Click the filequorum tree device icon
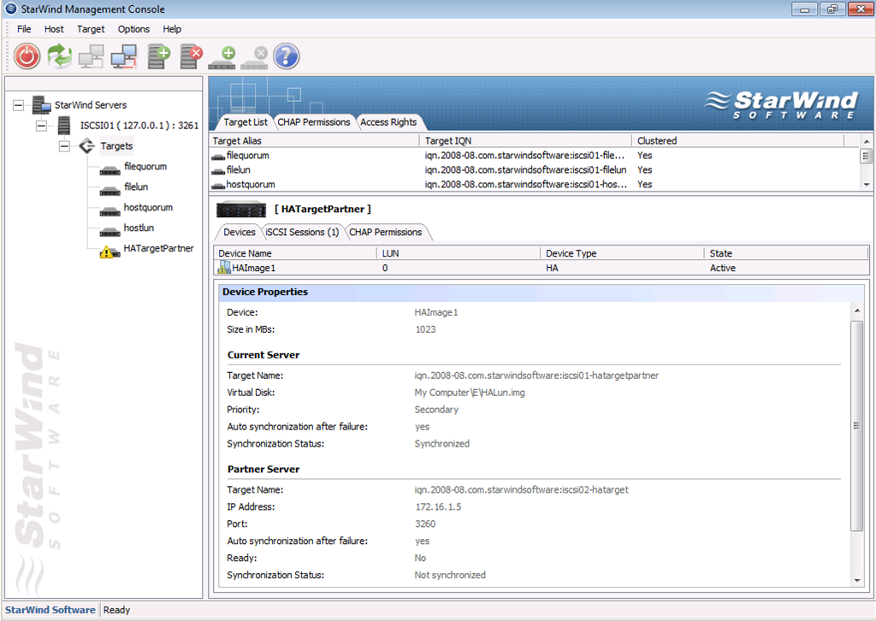The image size is (876, 621). [x=109, y=169]
